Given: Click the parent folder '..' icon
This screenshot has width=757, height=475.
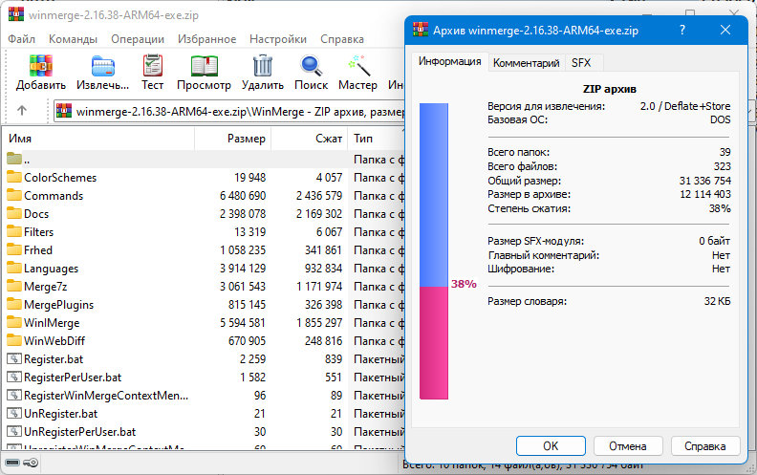Looking at the screenshot, I should (14, 159).
